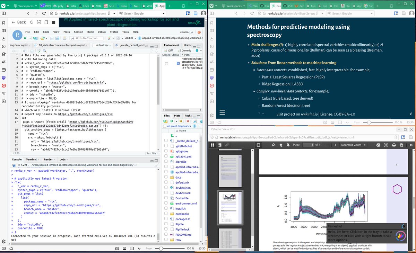Screen dimensions: 416x253
Task: Check the box next to .gitignore
Action: click(x=166, y=151)
